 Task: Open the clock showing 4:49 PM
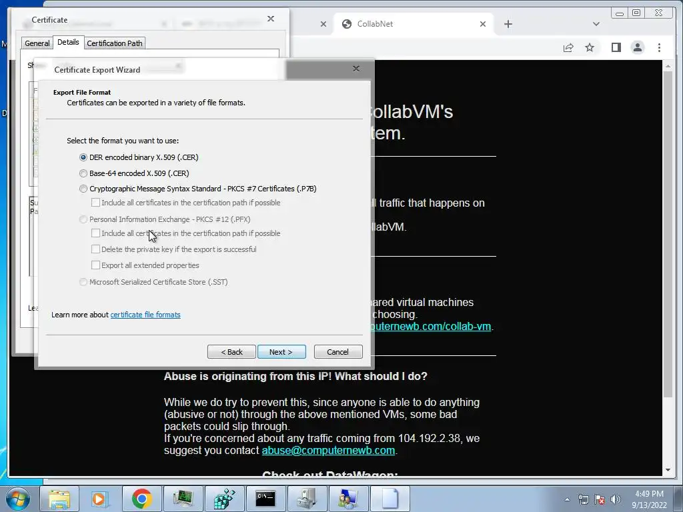pyautogui.click(x=650, y=499)
